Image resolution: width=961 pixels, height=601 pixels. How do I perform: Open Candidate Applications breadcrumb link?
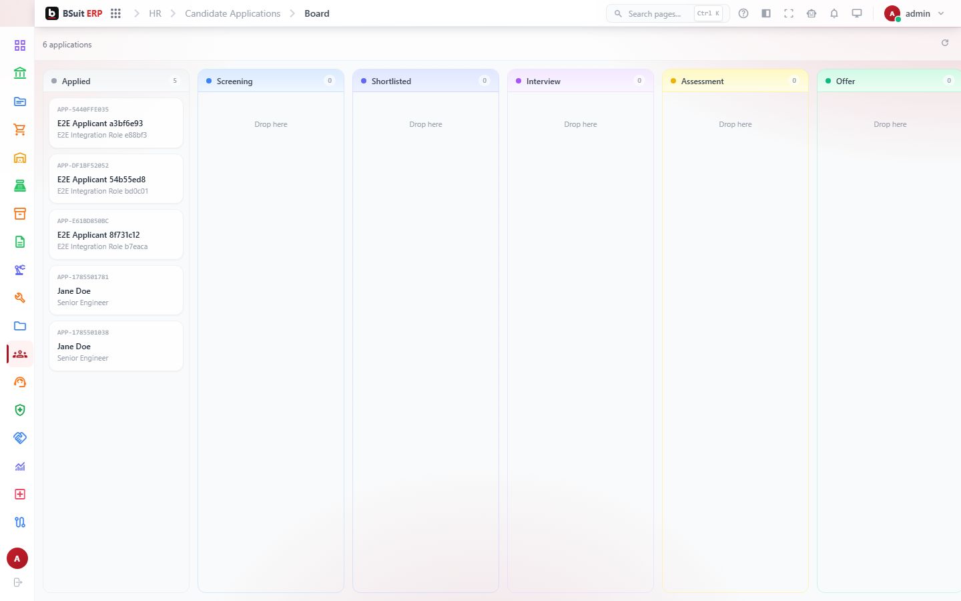pyautogui.click(x=232, y=13)
